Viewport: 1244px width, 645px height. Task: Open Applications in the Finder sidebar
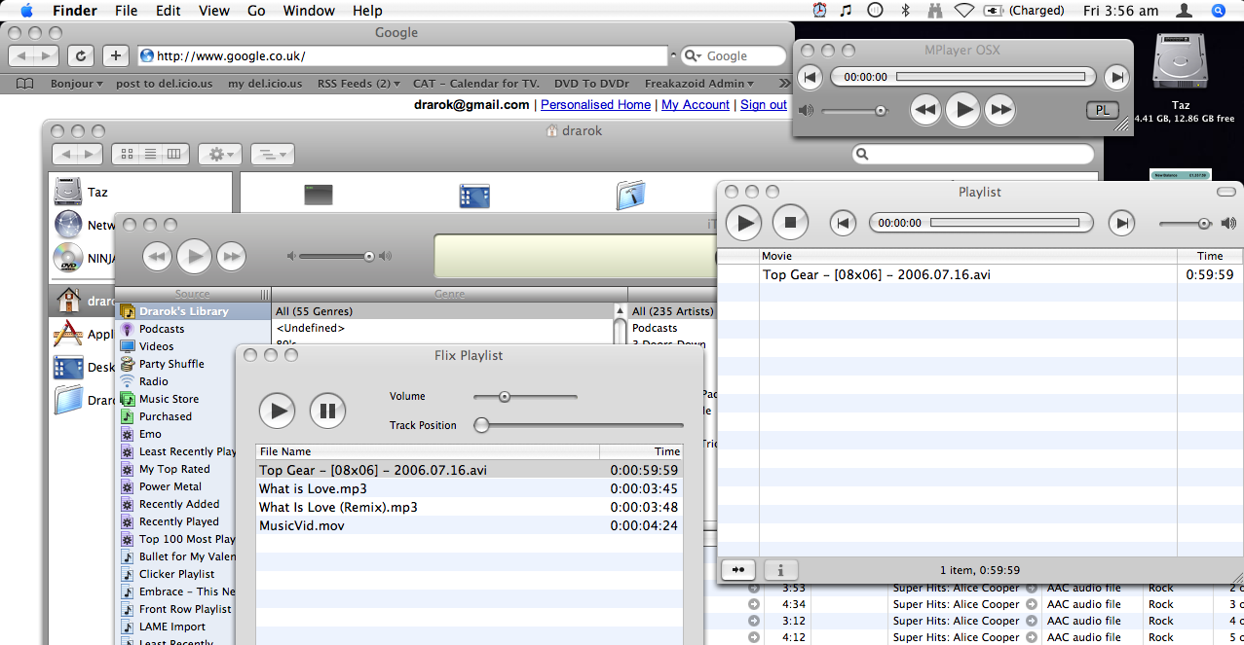pos(83,334)
